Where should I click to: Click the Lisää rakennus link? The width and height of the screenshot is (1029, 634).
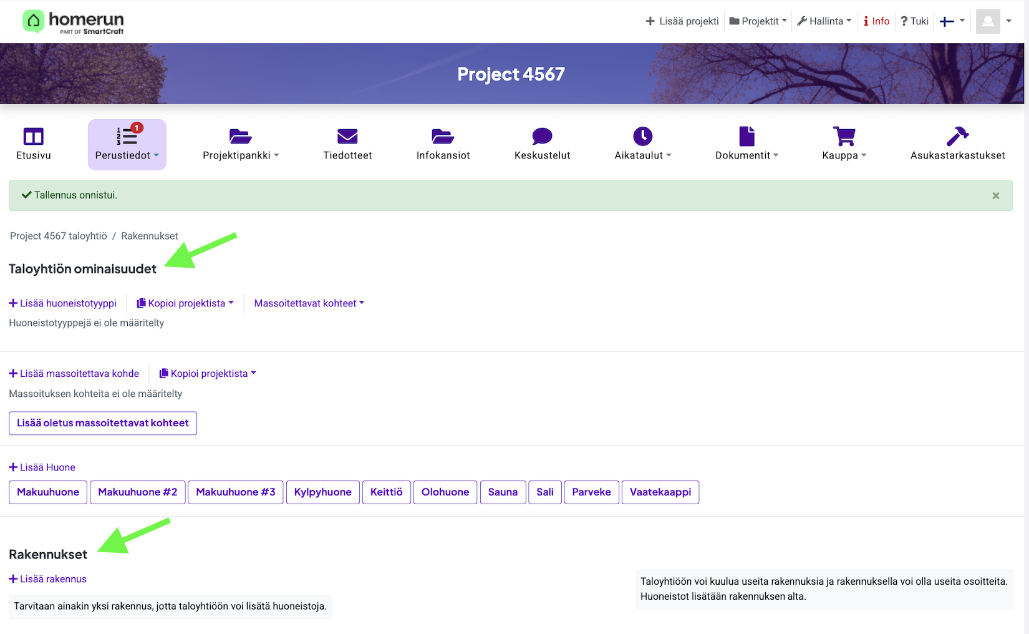point(48,579)
